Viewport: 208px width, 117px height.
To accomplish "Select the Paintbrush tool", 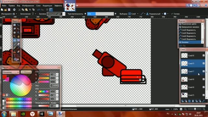I will coord(15,44).
